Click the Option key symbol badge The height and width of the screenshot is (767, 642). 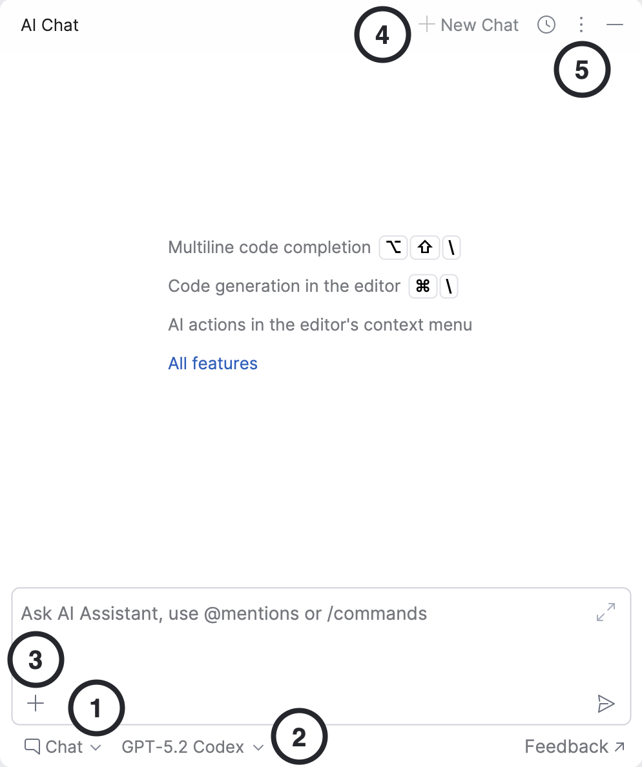coord(393,247)
